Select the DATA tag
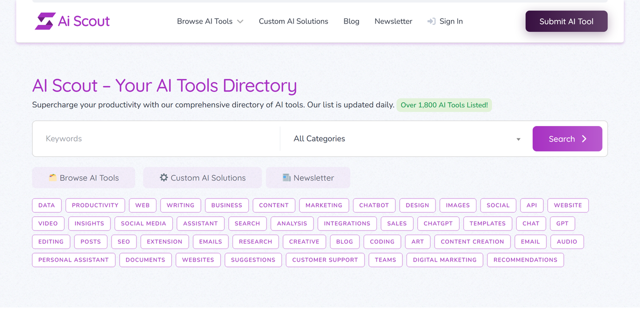Viewport: 640px width, 331px height. [x=47, y=205]
